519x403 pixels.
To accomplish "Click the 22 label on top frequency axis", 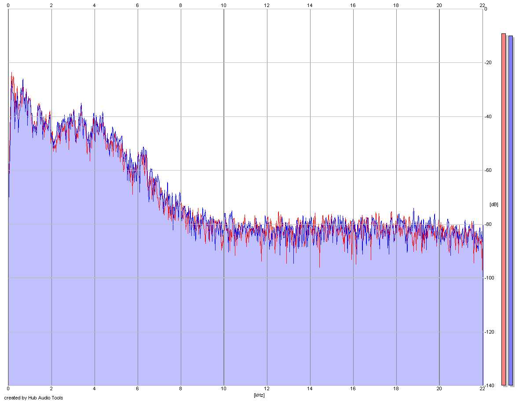I will 482,5.
